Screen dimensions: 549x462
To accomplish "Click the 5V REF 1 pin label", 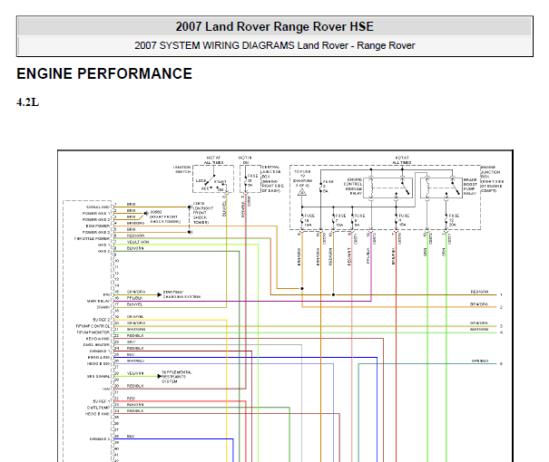I will point(102,401).
